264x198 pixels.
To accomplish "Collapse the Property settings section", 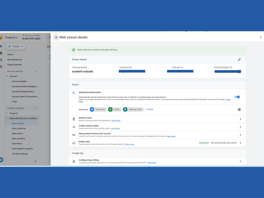I will pos(36,108).
